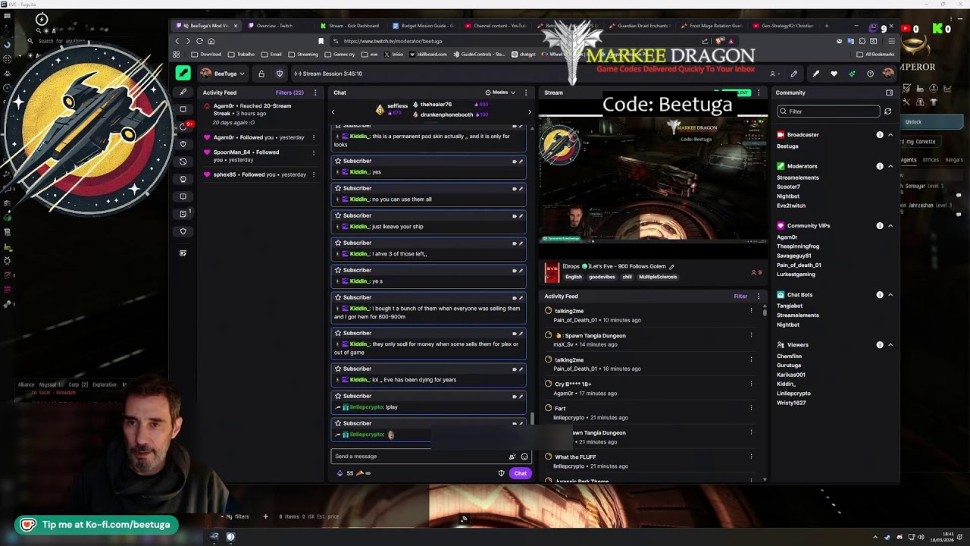Refresh the Community list
970x546 pixels.
(x=887, y=111)
